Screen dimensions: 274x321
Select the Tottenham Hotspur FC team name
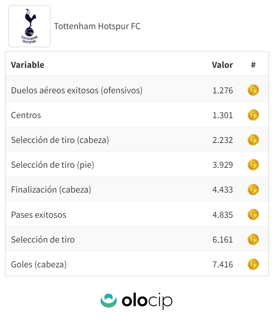(97, 26)
